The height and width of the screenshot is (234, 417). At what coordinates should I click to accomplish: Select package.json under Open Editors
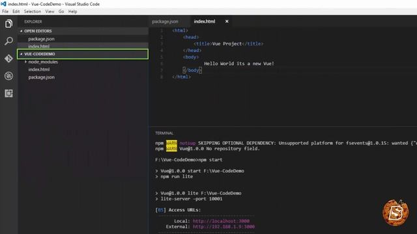(x=42, y=39)
